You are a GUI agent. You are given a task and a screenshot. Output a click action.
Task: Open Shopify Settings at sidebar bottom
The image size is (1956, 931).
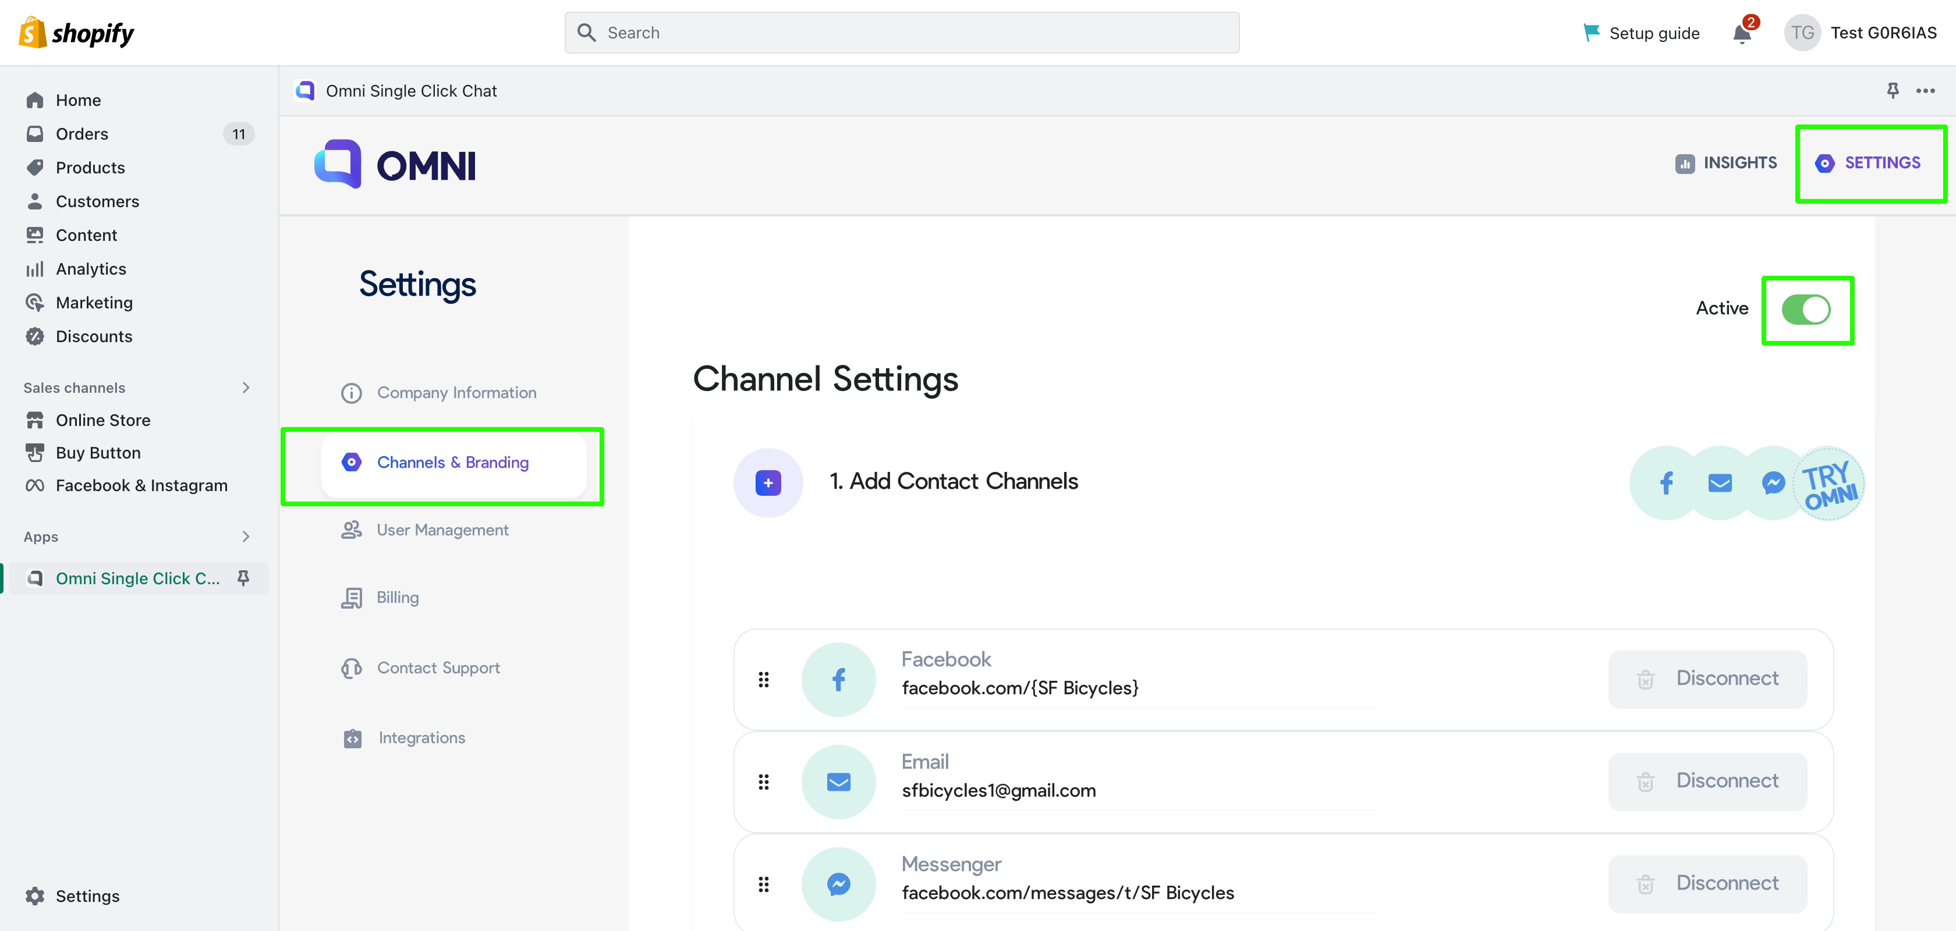coord(73,896)
